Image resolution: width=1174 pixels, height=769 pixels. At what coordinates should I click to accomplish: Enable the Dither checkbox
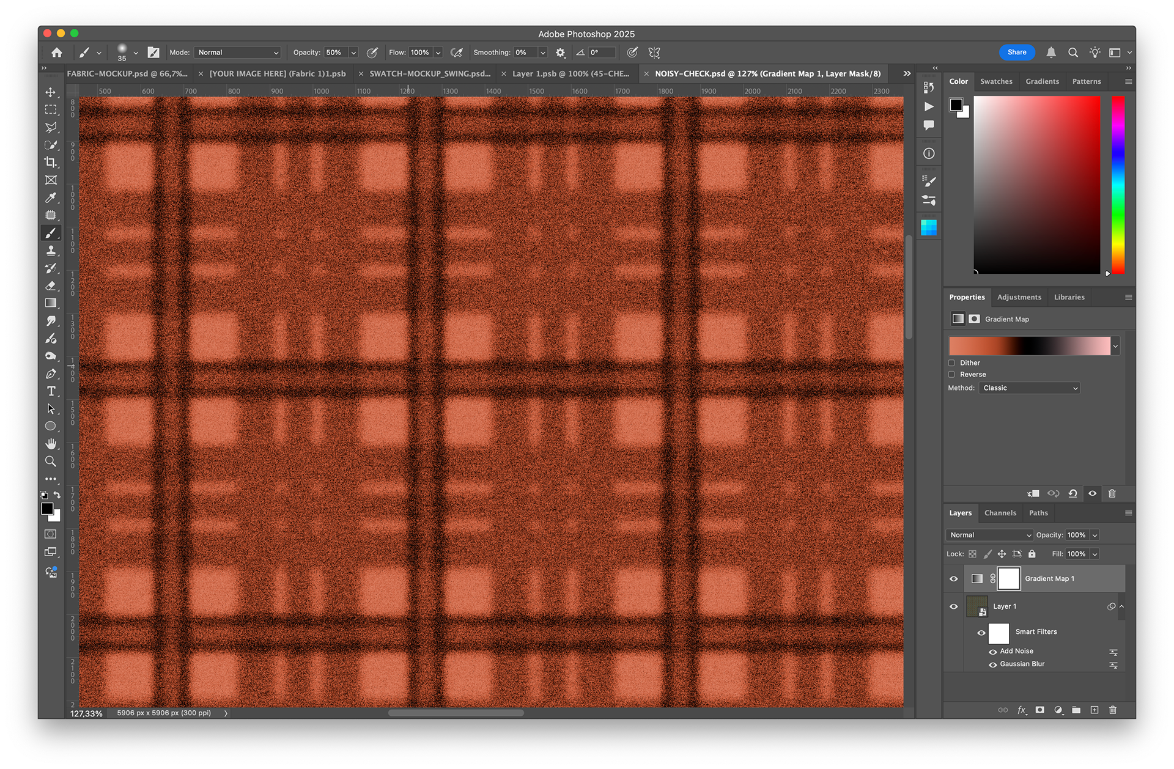coord(951,363)
